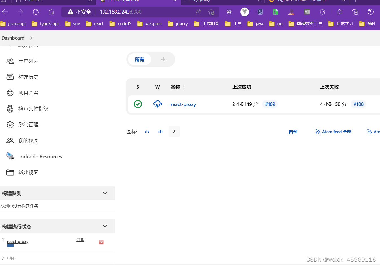
Task: Open react-proxy in build executor status
Action: click(x=18, y=242)
